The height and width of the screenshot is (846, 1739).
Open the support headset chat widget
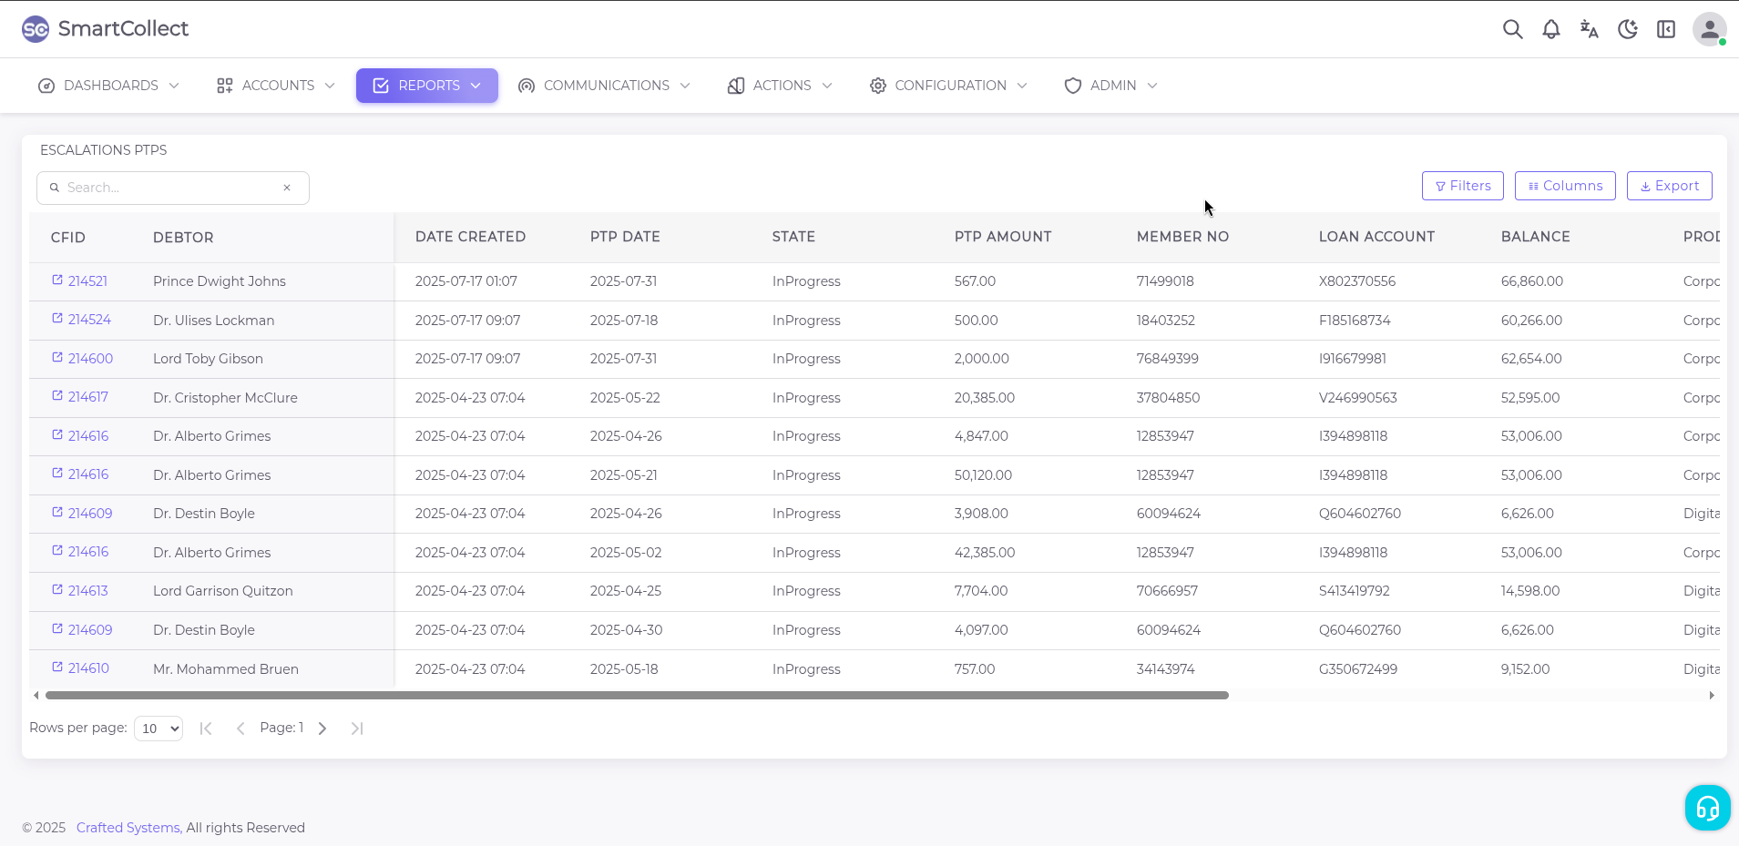coord(1707,808)
